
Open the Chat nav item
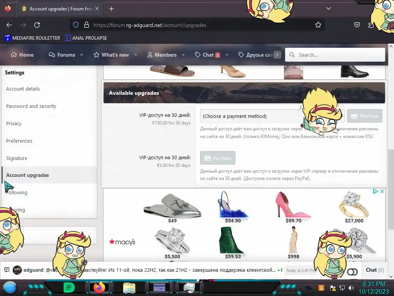coord(207,55)
